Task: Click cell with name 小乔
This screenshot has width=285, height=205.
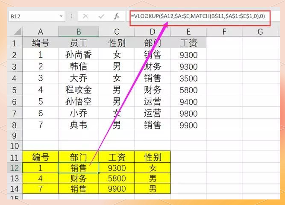Action: click(79, 113)
